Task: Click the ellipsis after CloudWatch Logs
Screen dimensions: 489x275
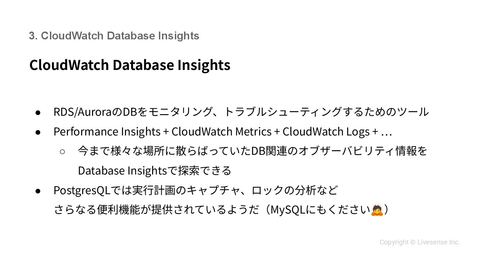Action: click(x=386, y=132)
